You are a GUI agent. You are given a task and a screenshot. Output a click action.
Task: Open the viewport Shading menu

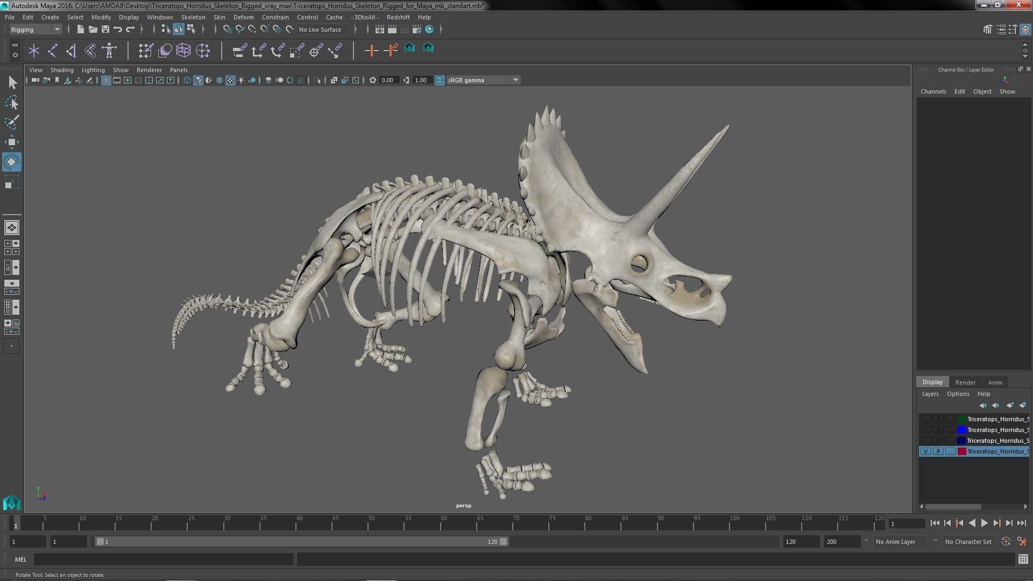pyautogui.click(x=62, y=70)
